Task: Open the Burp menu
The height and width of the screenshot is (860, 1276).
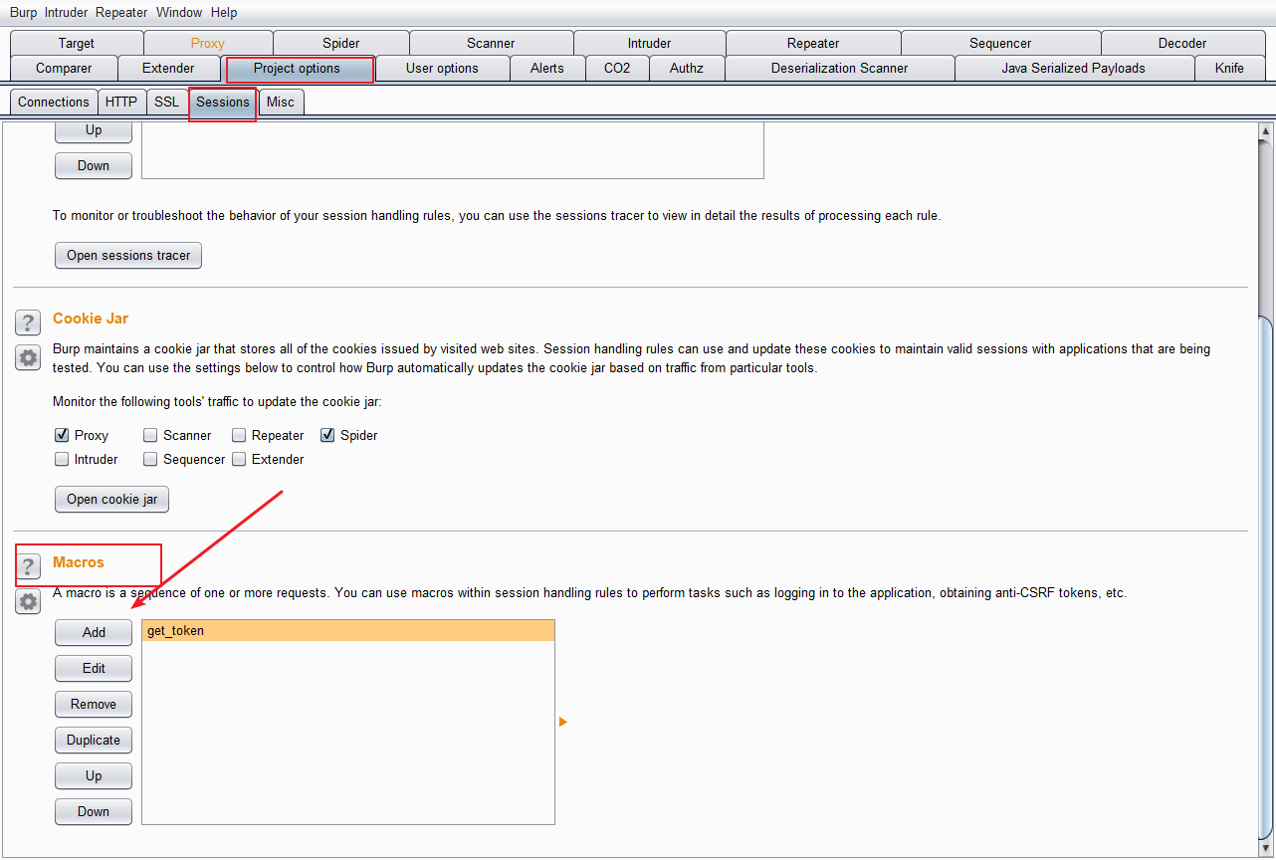Action: (x=23, y=13)
